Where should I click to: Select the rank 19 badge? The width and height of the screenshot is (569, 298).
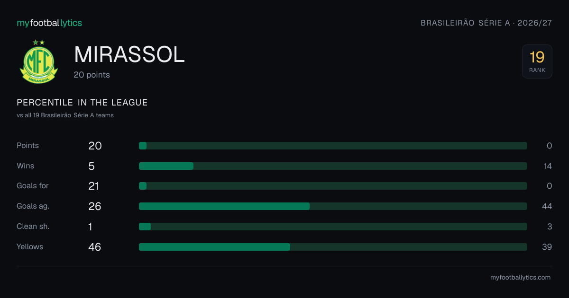tap(537, 61)
